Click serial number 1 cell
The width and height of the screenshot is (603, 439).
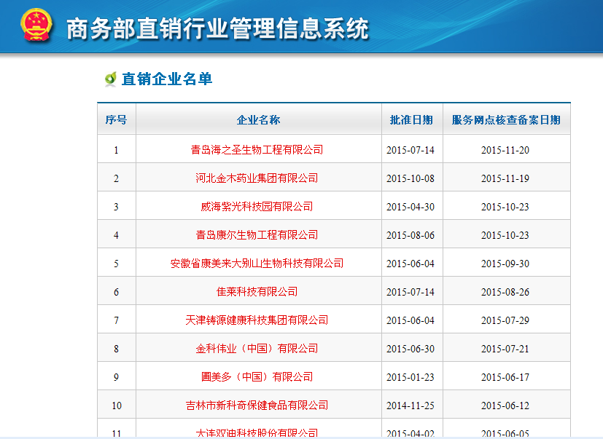coord(117,149)
